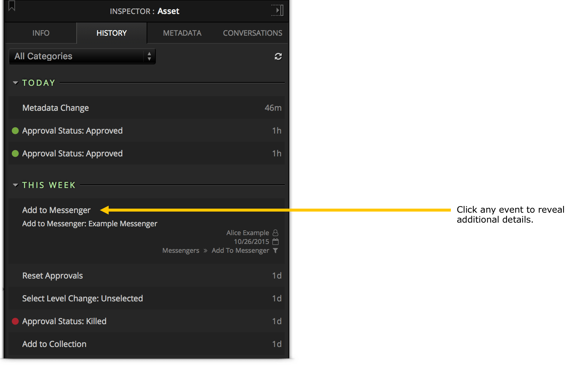Click the green dot on the second Approved row

point(15,153)
